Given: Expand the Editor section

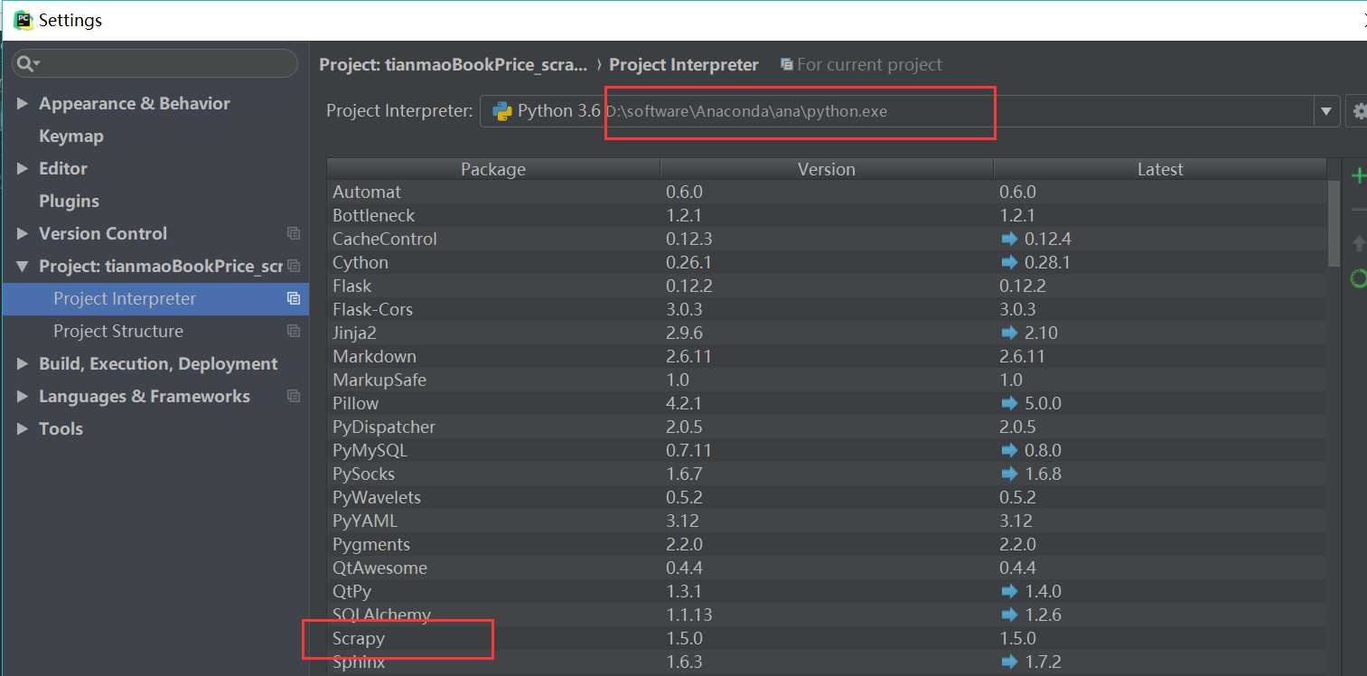Looking at the screenshot, I should [x=23, y=168].
